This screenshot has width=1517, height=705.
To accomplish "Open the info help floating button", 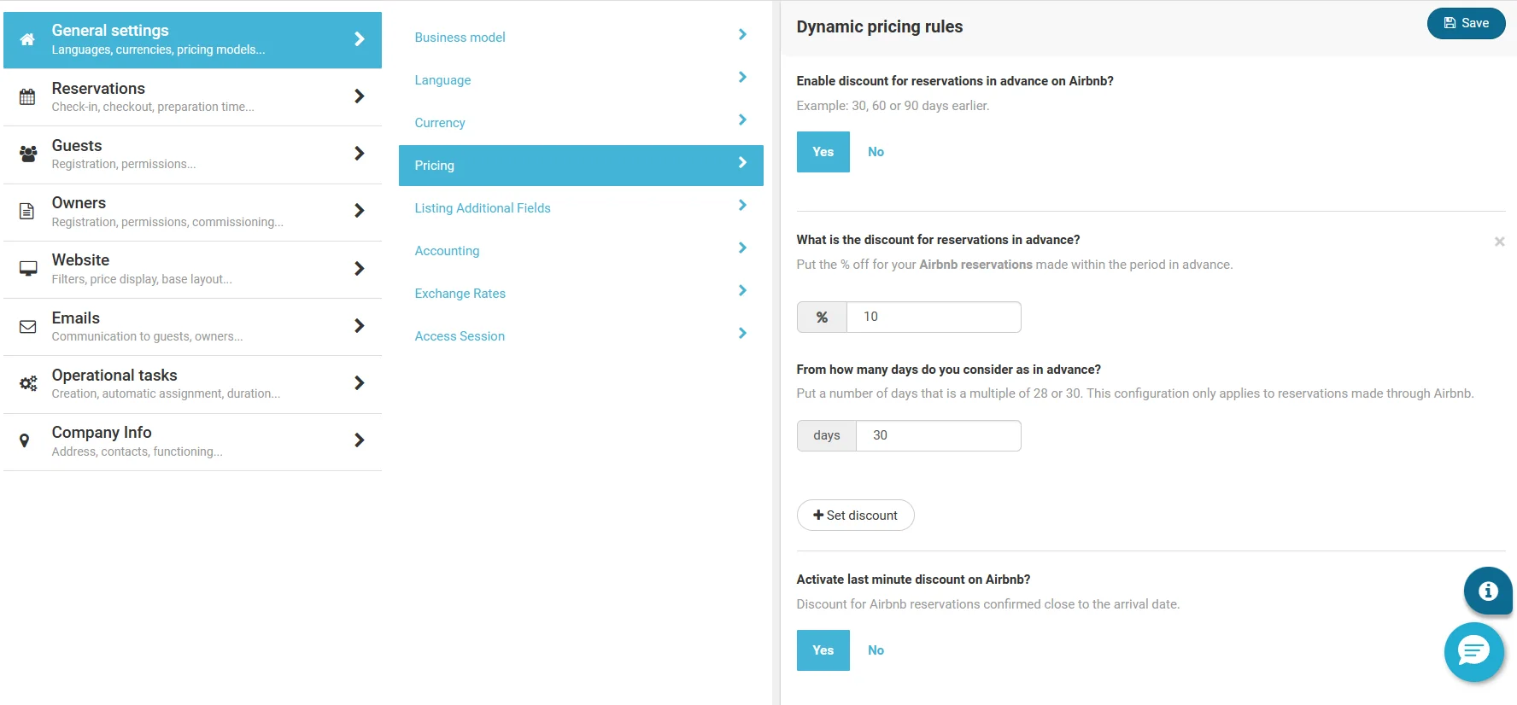I will pos(1487,591).
